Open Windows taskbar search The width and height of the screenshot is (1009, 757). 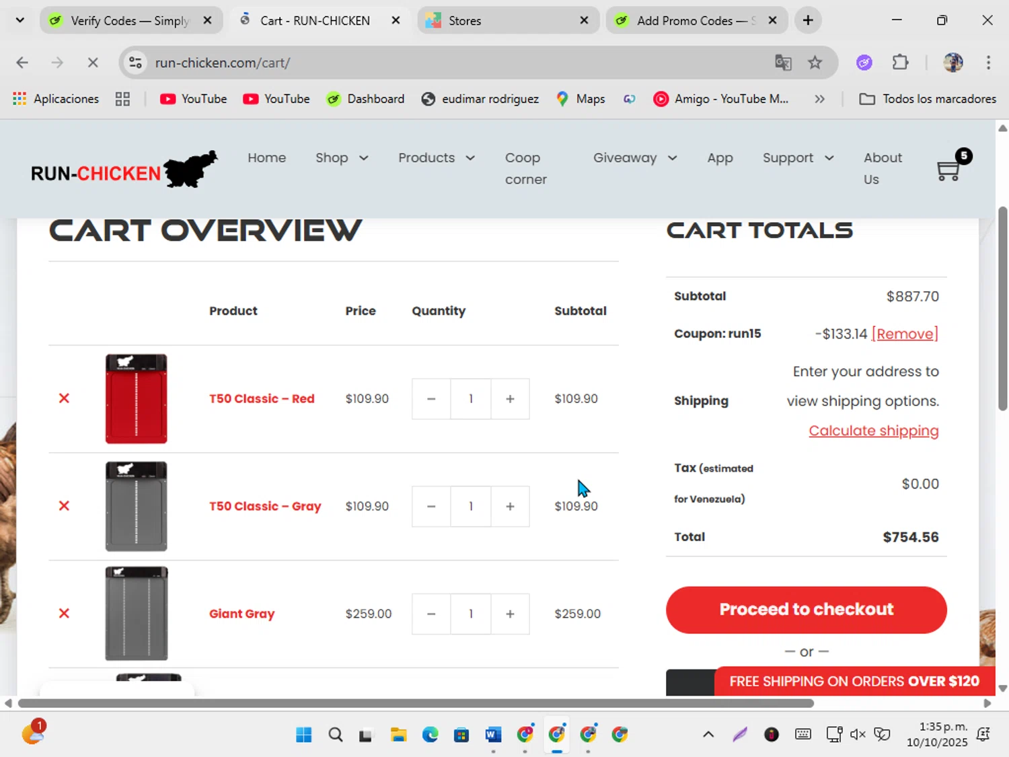[x=335, y=735]
